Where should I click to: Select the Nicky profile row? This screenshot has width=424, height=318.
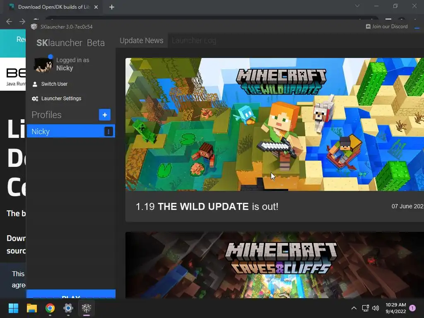(71, 131)
